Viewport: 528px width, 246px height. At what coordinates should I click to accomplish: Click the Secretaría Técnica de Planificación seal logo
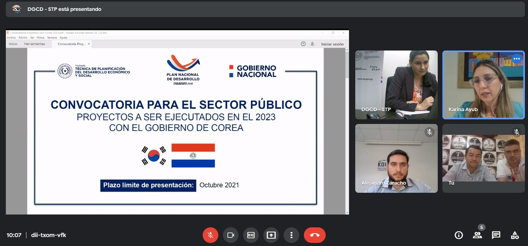65,71
